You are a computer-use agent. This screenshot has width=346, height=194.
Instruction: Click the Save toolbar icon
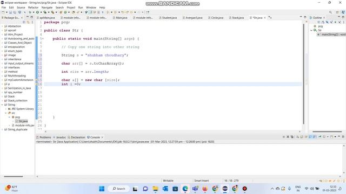10,12
